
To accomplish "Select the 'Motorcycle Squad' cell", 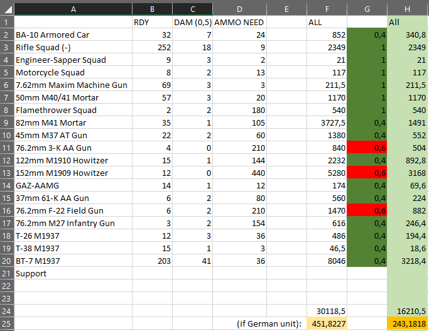I will tap(73, 72).
